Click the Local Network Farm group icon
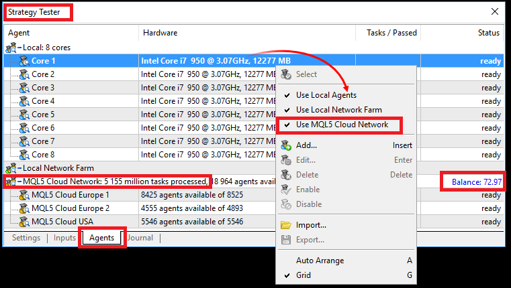The height and width of the screenshot is (288, 511). [x=11, y=168]
